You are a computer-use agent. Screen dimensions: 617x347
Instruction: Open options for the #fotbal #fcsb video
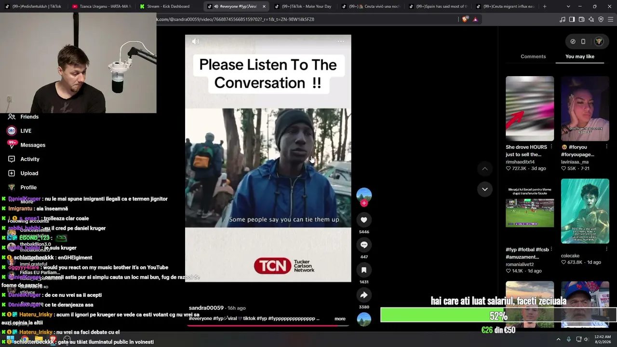tap(551, 250)
